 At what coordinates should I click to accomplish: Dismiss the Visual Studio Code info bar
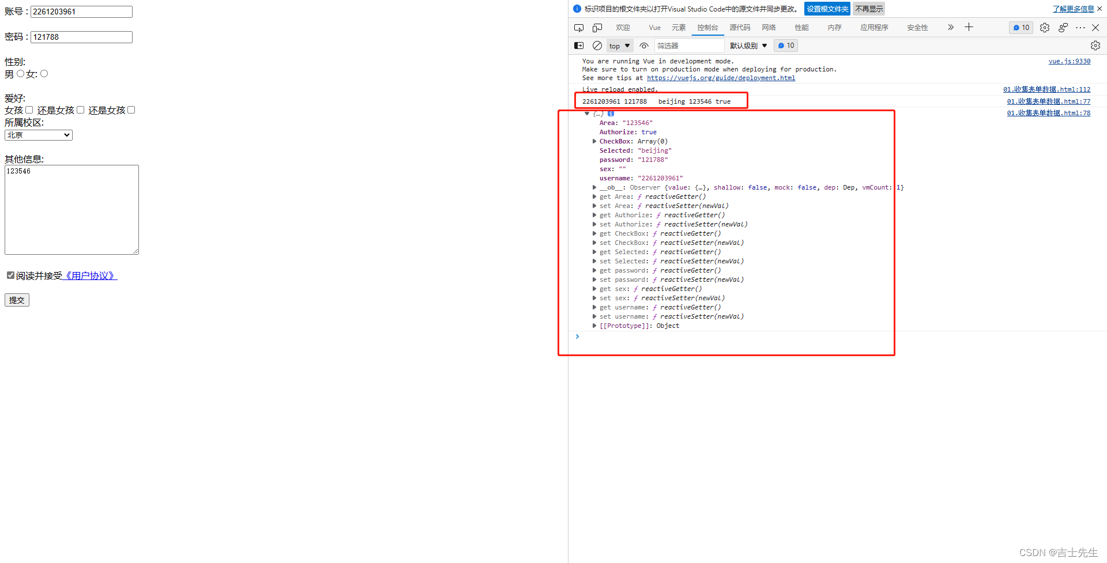tap(1100, 9)
